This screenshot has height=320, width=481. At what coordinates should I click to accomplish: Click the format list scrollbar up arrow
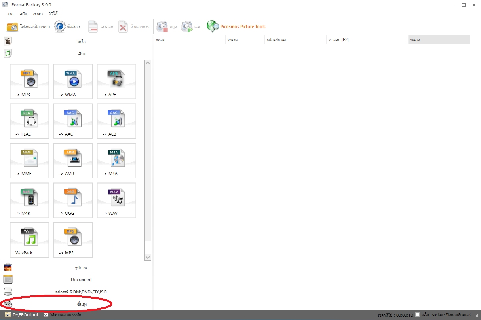point(148,63)
